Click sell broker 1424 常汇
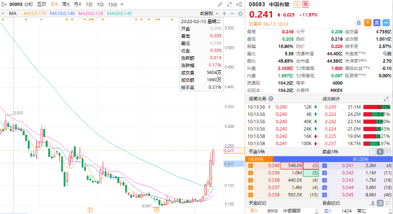Viewport: 393px width, 214px height. (345, 211)
